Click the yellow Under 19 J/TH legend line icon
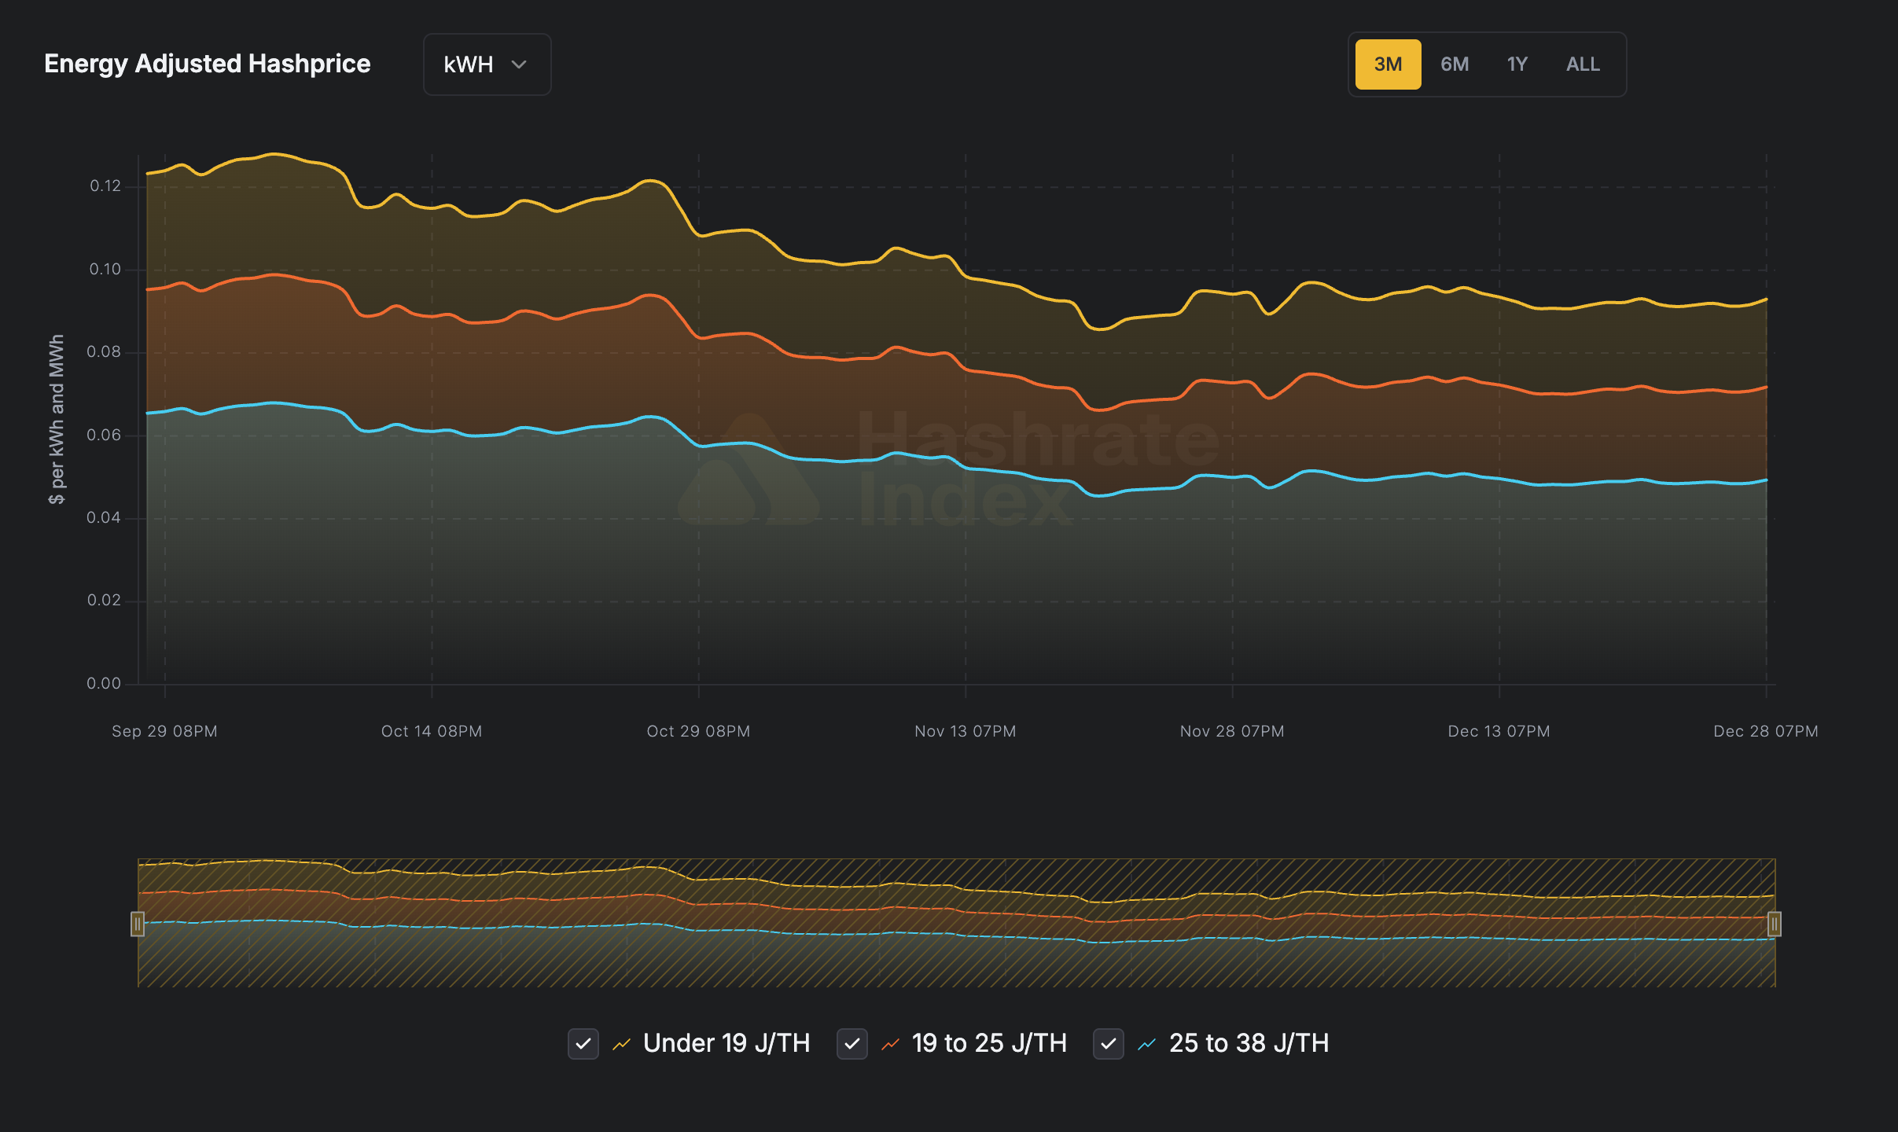 click(x=622, y=1044)
